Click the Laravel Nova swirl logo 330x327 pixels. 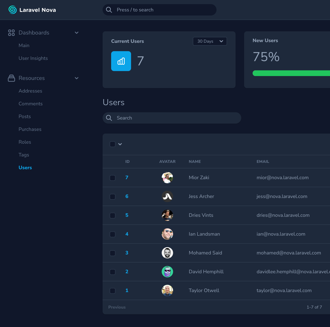coord(12,10)
